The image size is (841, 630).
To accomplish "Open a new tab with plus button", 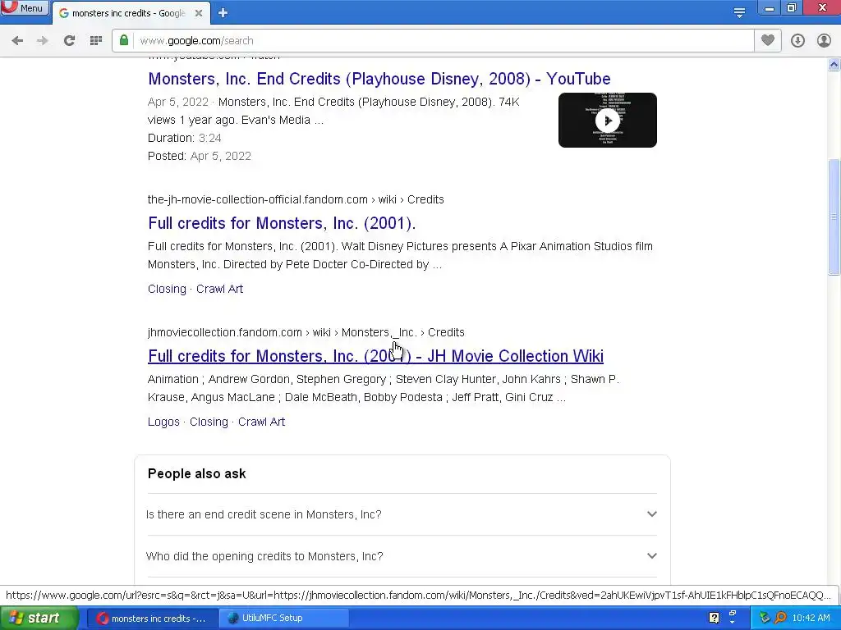I will click(x=223, y=13).
